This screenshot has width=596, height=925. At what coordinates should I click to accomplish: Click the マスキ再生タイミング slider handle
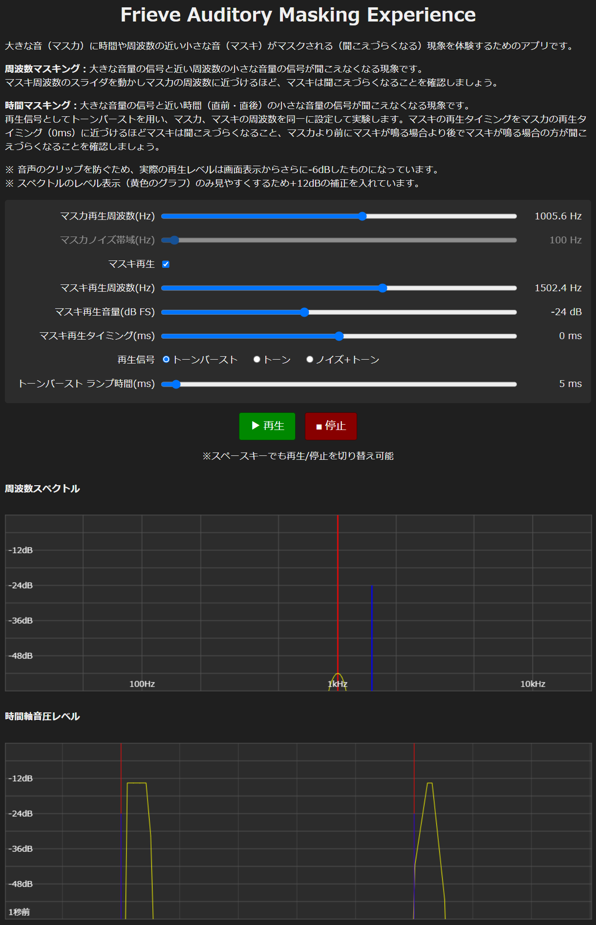coord(339,336)
